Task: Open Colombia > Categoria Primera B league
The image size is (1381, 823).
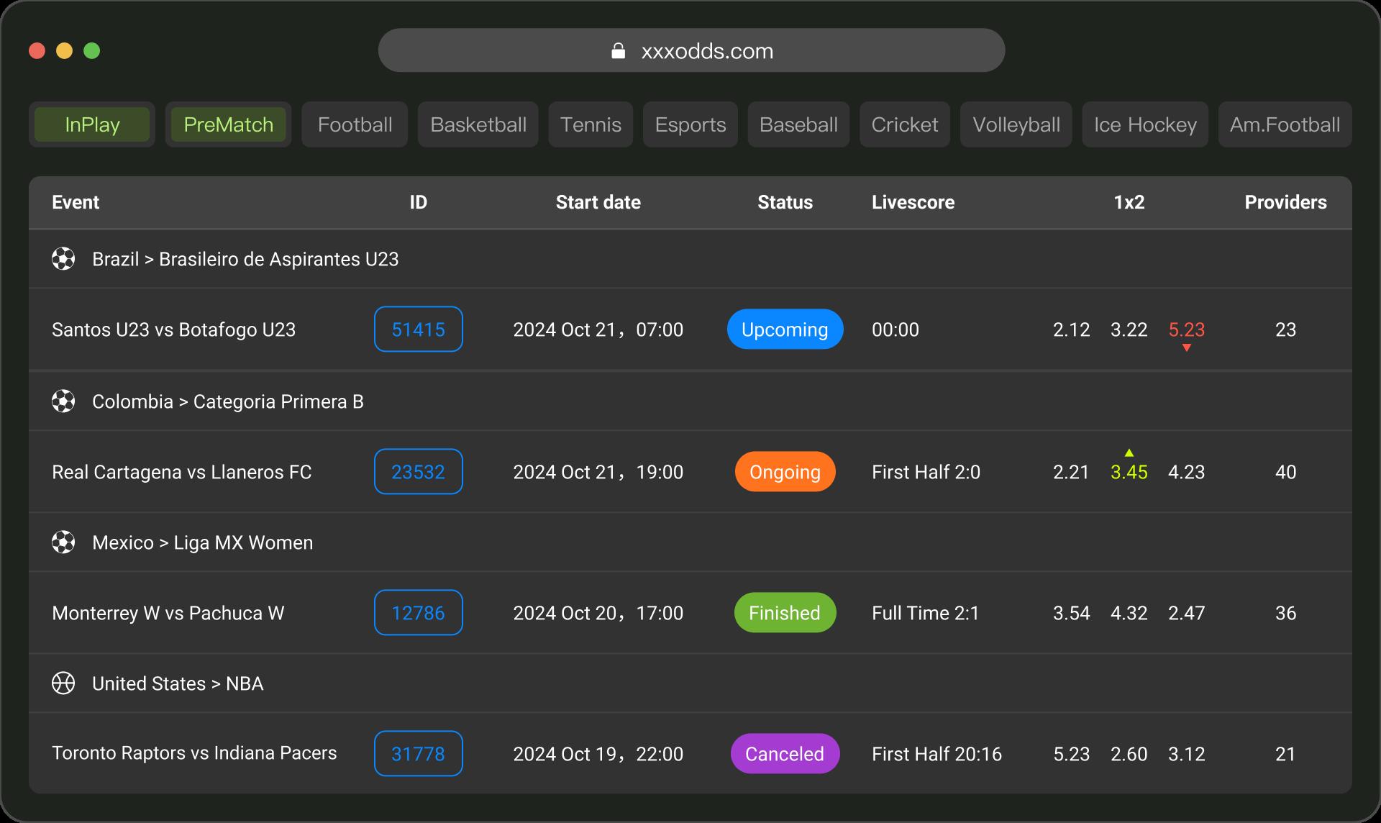Action: 227,401
